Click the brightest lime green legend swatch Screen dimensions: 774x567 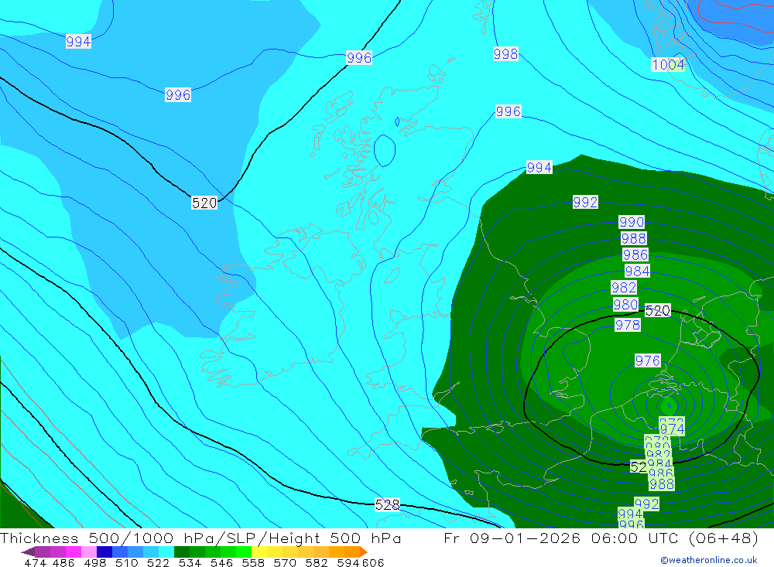coord(244,552)
